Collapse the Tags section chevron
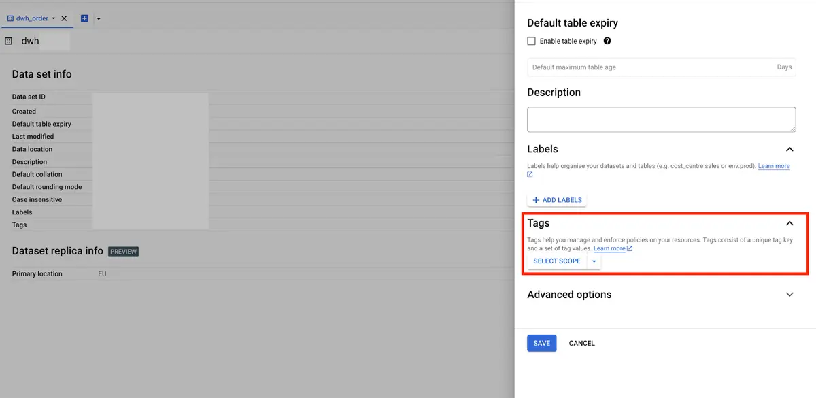 (x=789, y=223)
